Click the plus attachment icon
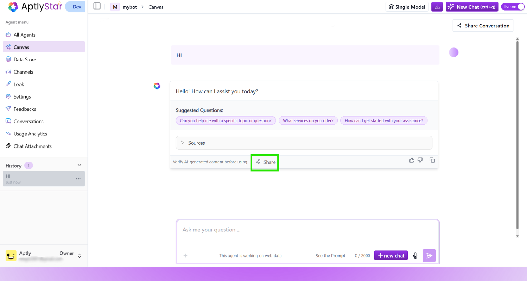Image resolution: width=527 pixels, height=281 pixels. pos(186,255)
